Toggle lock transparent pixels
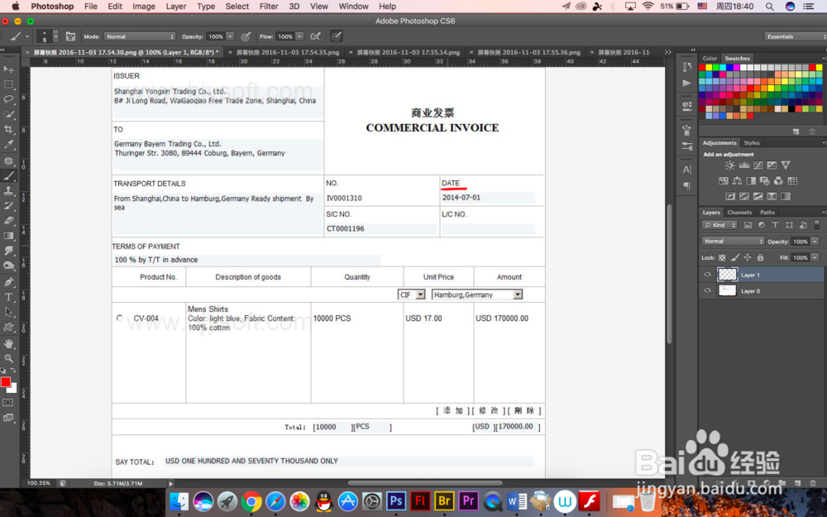Image resolution: width=827 pixels, height=517 pixels. click(722, 257)
